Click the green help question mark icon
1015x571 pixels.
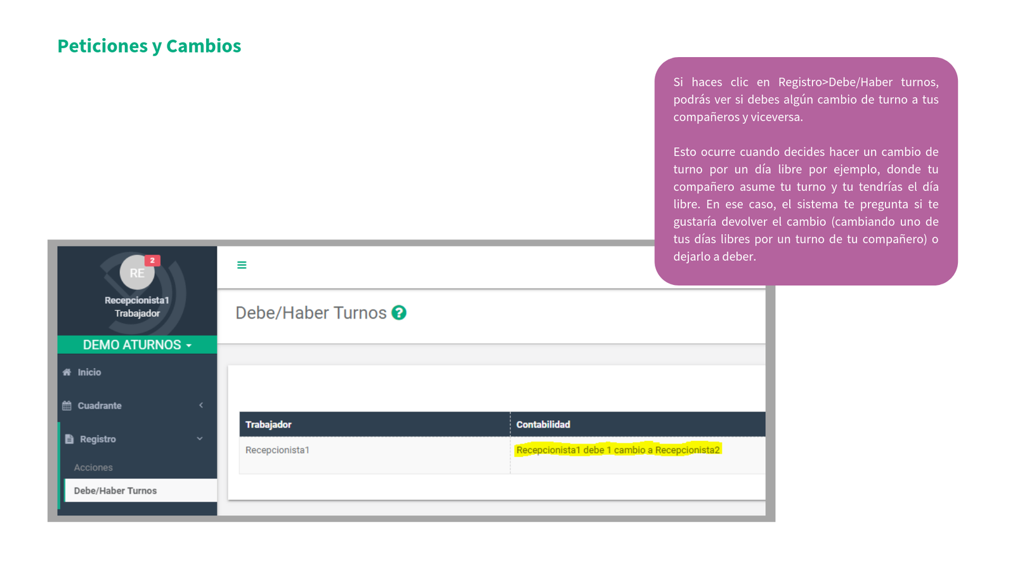(399, 313)
